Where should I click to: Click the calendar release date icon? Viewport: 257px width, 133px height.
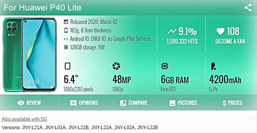coord(66,22)
